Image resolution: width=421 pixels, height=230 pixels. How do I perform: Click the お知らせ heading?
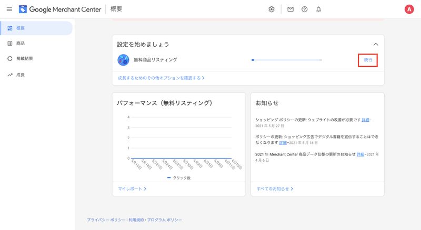(267, 103)
